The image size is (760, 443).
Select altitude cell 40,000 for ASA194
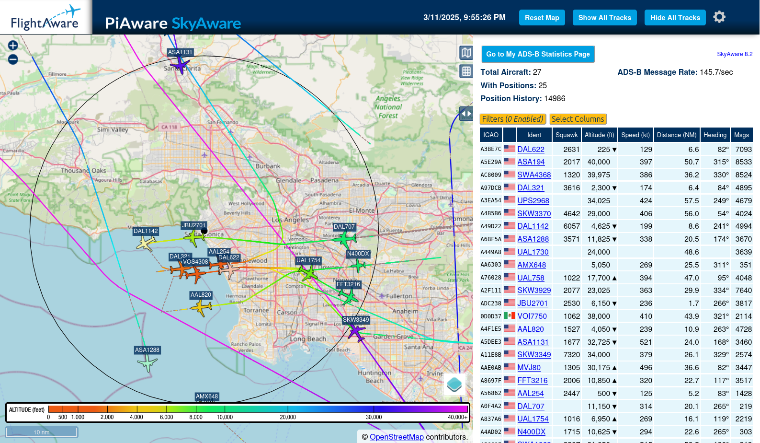point(599,162)
